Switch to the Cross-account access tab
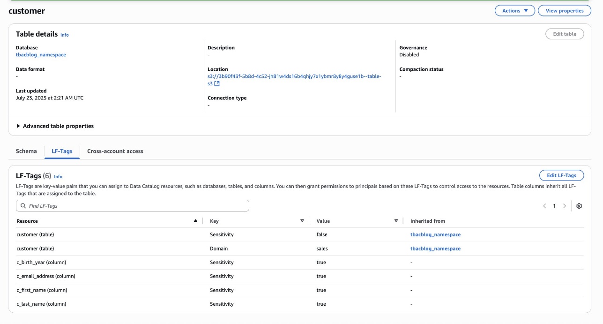The image size is (603, 324). (115, 151)
